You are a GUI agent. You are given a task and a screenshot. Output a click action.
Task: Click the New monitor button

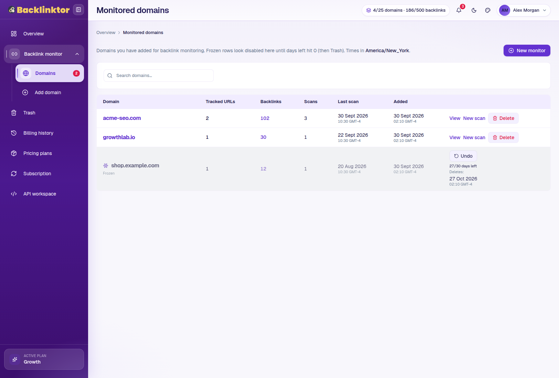click(527, 51)
